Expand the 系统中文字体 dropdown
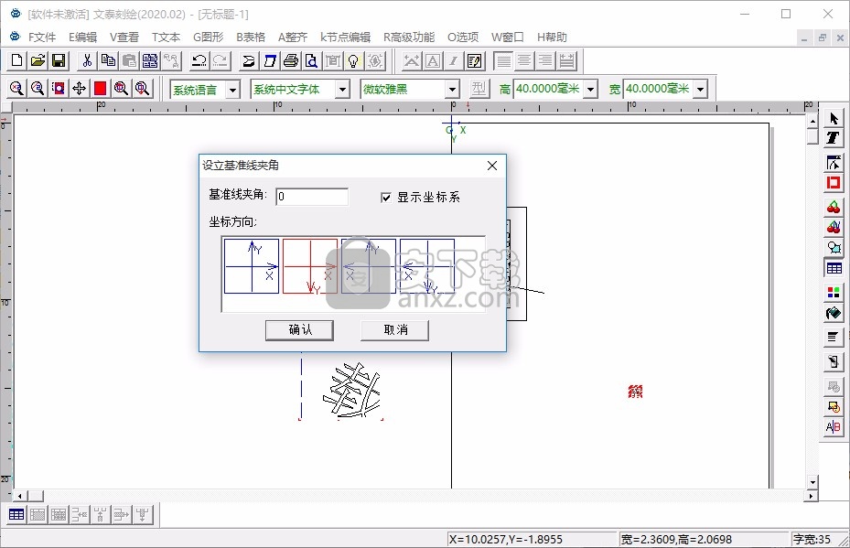 [x=342, y=89]
